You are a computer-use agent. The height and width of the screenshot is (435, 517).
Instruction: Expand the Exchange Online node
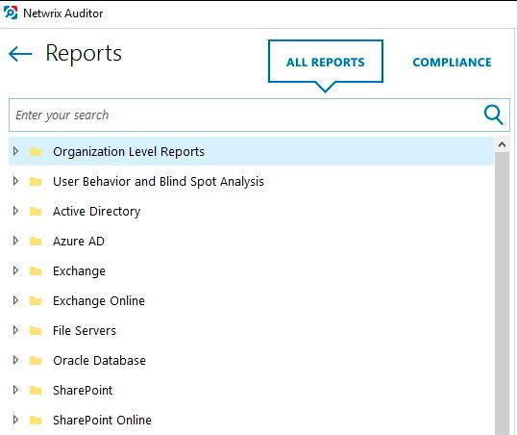coord(15,300)
